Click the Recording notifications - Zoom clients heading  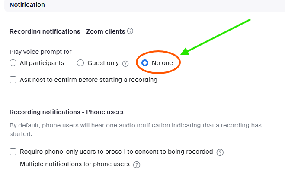(67, 31)
